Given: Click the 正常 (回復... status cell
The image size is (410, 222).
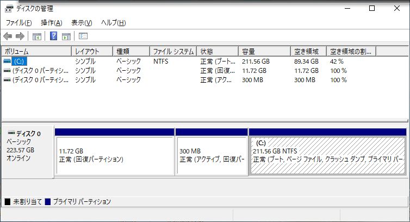Looking at the screenshot, I should tap(218, 71).
